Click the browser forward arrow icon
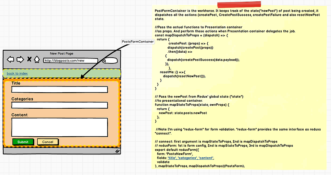331x175 pixels. tap(20, 59)
